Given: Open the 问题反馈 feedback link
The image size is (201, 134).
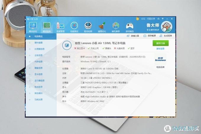Looking at the screenshot, I should coord(151,19).
